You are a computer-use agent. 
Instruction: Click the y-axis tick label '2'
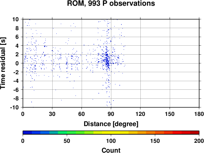(x=17, y=55)
